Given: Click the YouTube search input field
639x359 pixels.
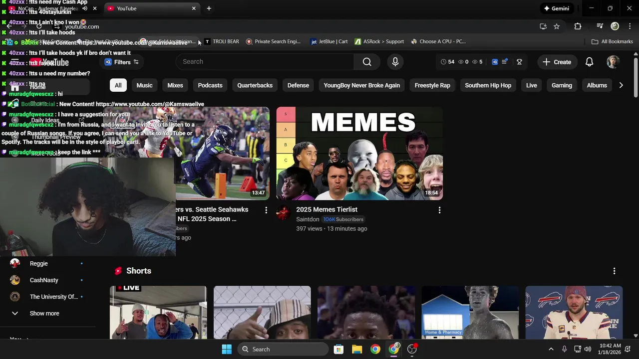Looking at the screenshot, I should tap(265, 62).
